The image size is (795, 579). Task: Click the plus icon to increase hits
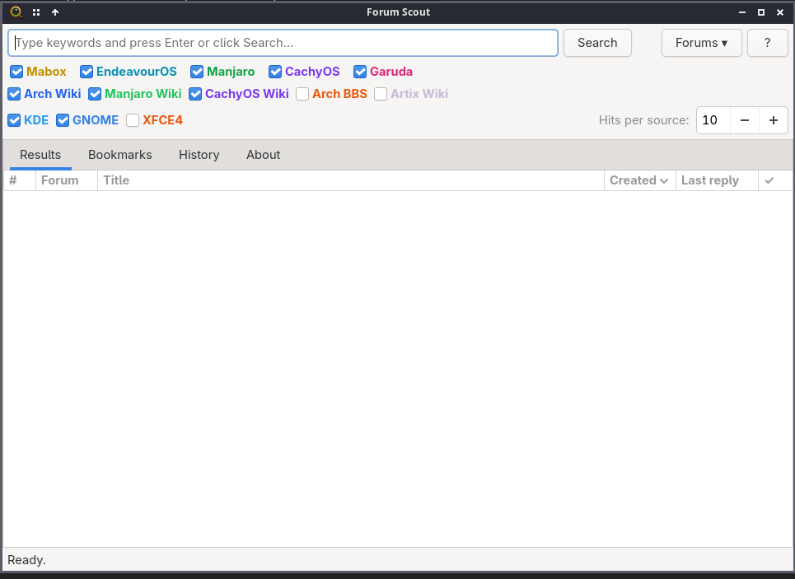pyautogui.click(x=774, y=120)
